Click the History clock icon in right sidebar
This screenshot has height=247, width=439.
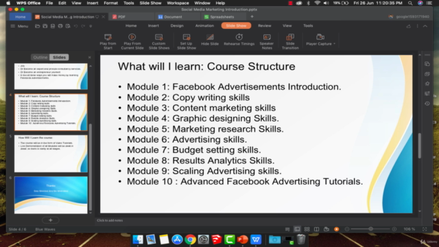[x=427, y=104]
